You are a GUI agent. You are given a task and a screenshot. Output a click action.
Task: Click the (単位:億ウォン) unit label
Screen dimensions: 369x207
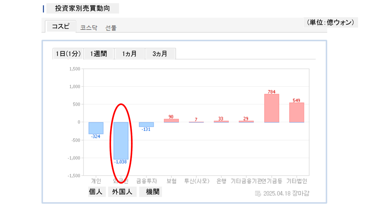point(330,22)
